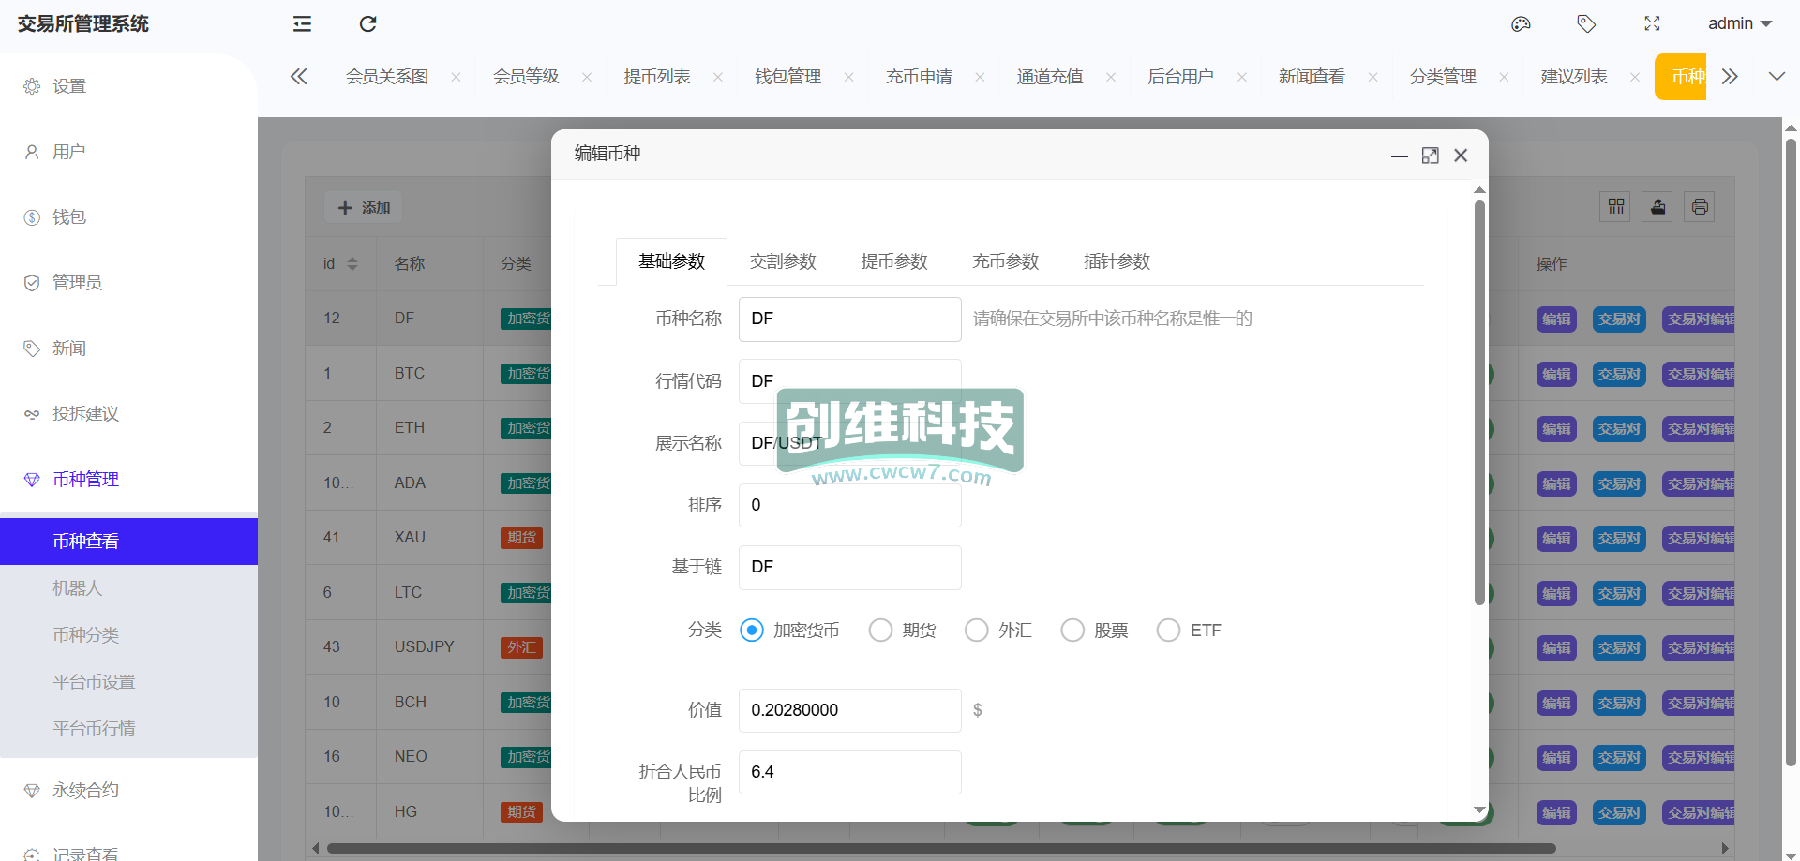Expand the tab list dropdown chevron
Screen dimensions: 1800x861
point(1777,77)
